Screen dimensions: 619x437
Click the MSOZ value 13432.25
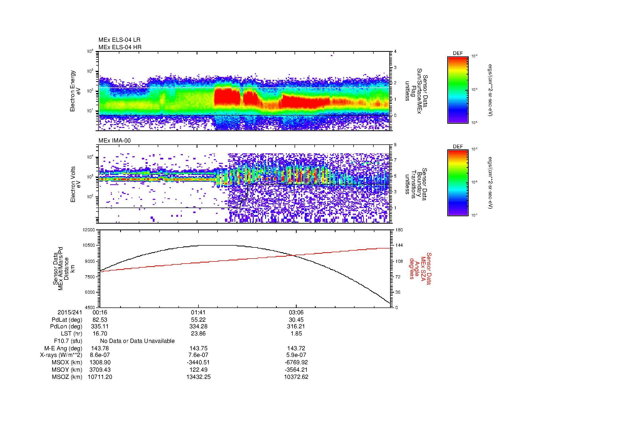tap(198, 377)
